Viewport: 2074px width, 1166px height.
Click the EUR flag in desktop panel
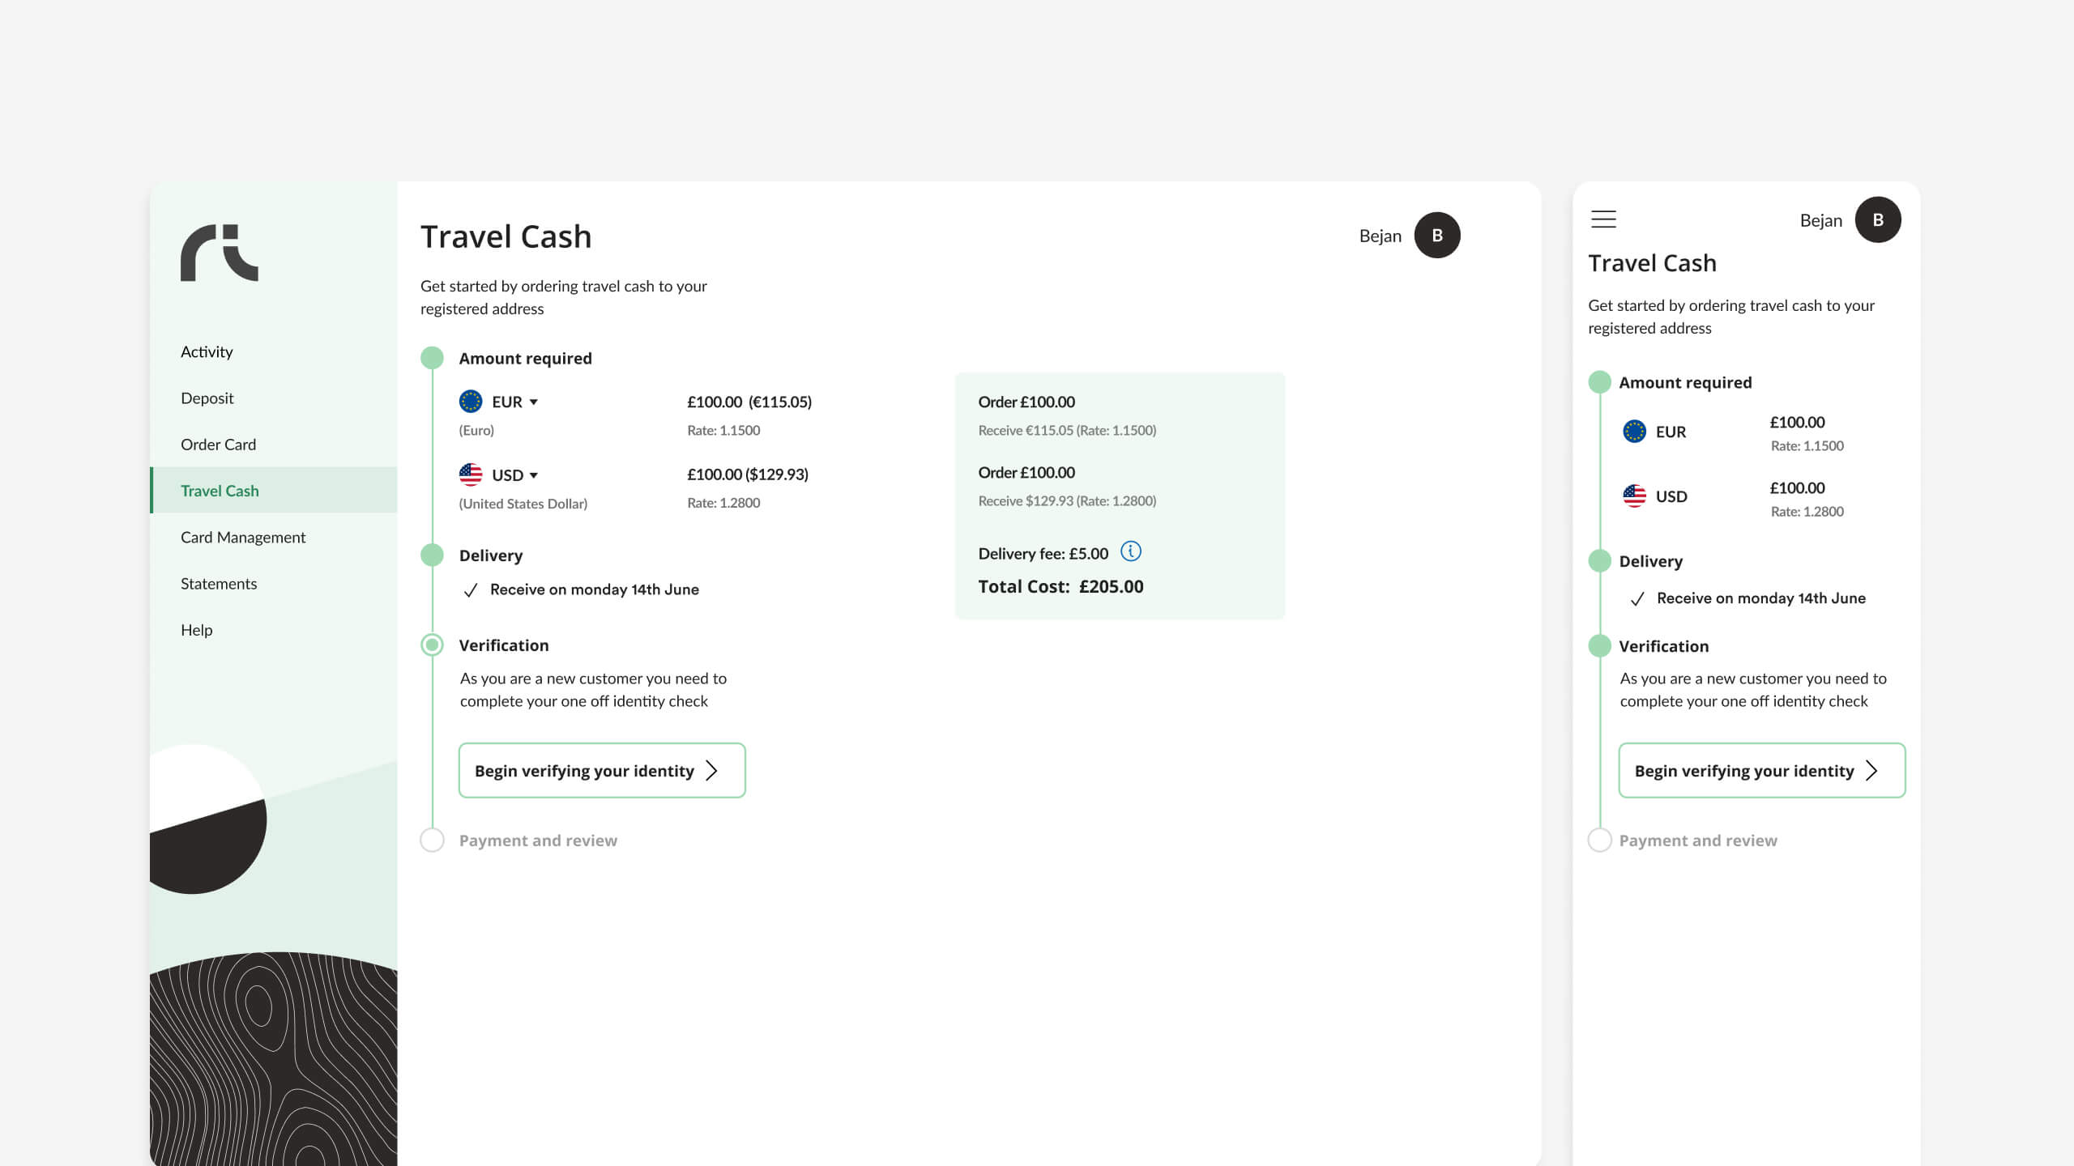(471, 402)
